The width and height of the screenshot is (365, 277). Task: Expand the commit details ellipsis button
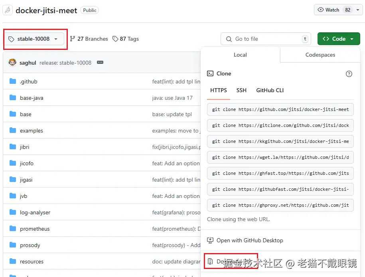pos(100,62)
